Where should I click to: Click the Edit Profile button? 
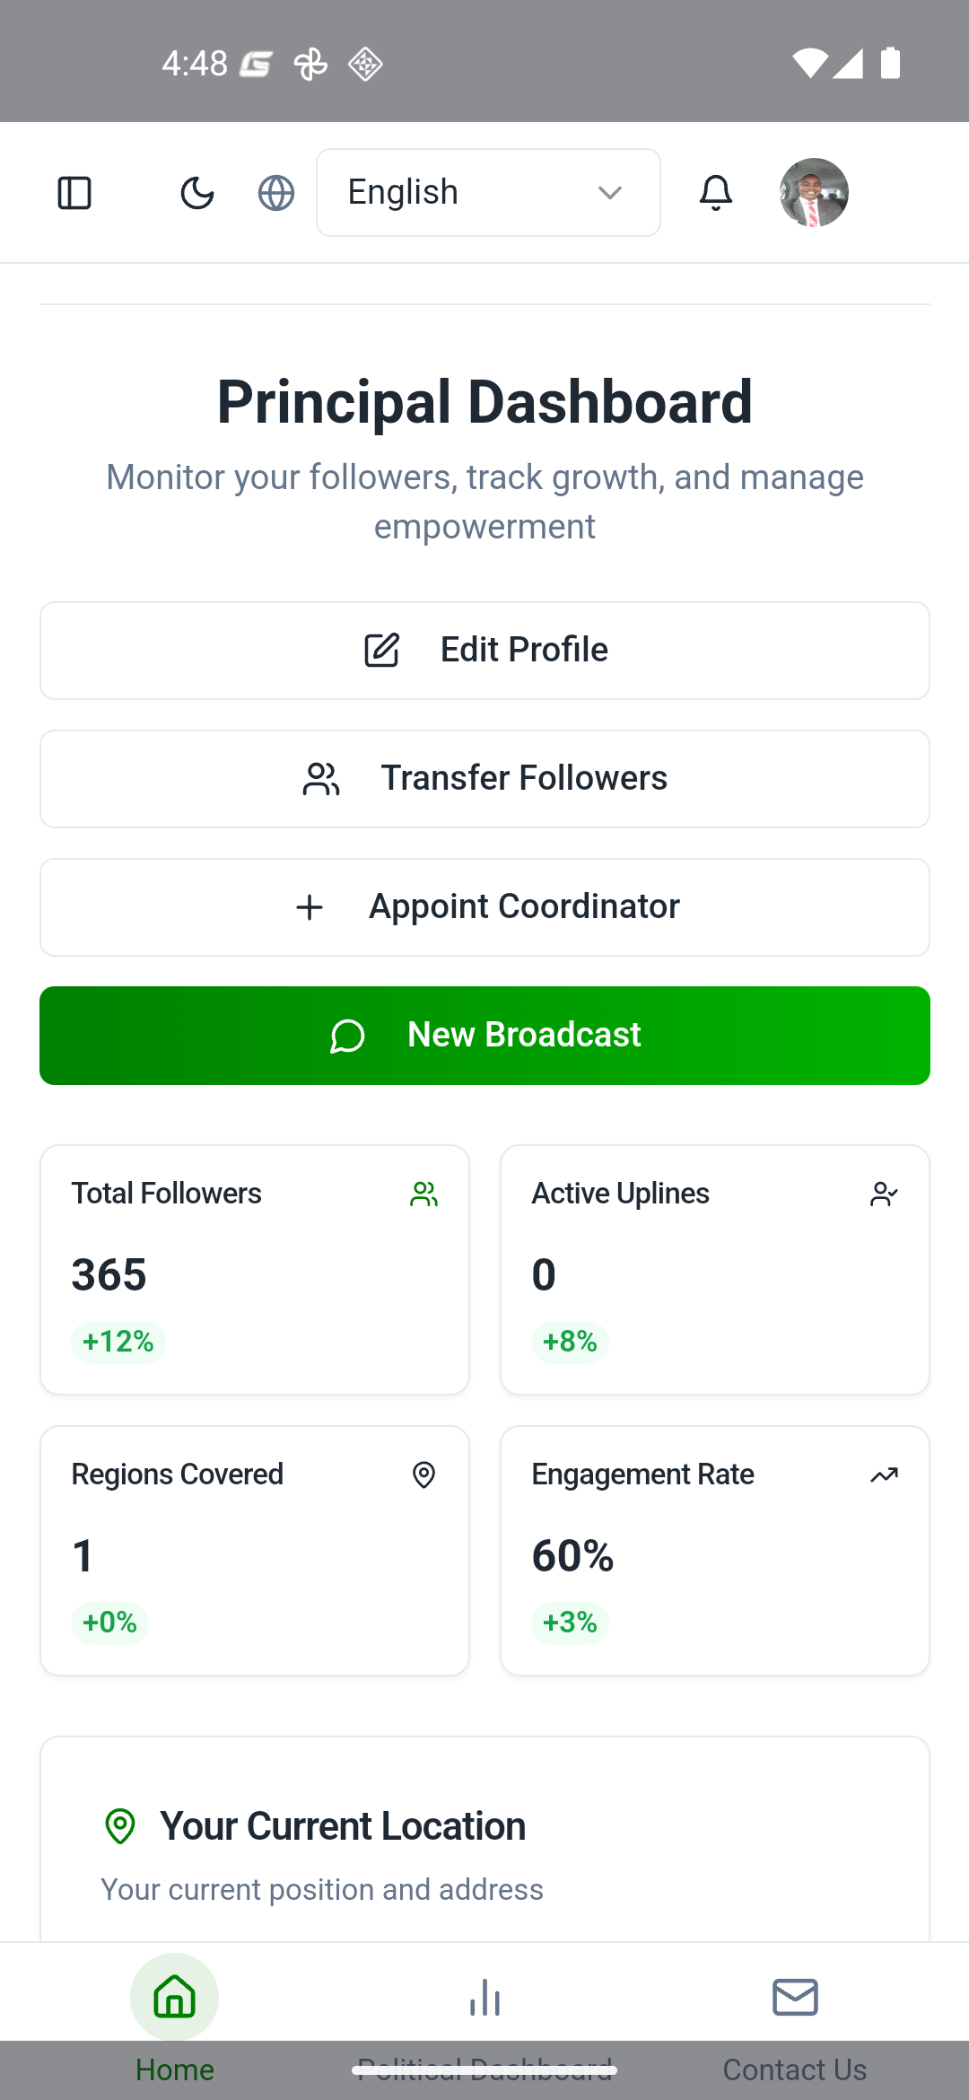point(484,651)
